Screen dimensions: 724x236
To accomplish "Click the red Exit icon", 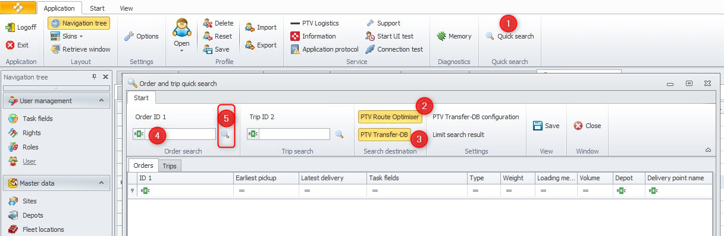I will (x=10, y=45).
